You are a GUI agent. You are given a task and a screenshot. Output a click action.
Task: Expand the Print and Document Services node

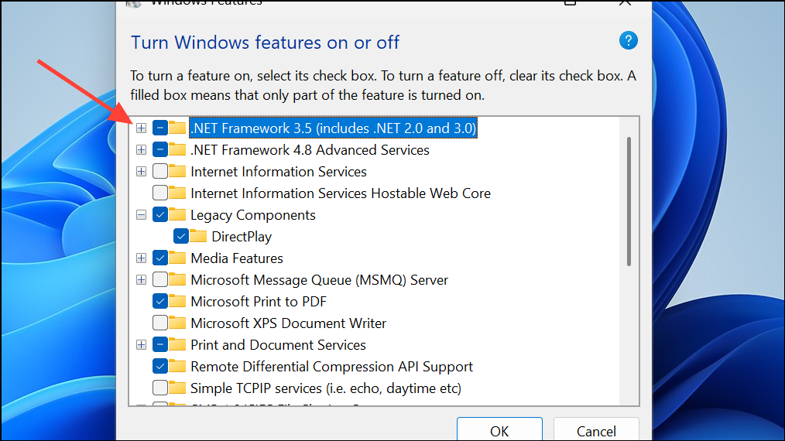pos(141,345)
